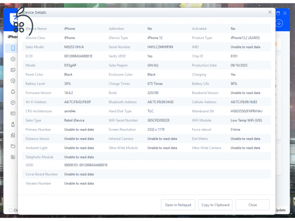The width and height of the screenshot is (295, 221).
Task: Open the files folder icon in sidebar
Action: [13, 146]
